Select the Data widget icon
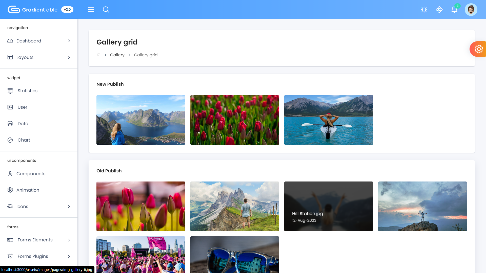Image resolution: width=486 pixels, height=273 pixels. coord(10,123)
